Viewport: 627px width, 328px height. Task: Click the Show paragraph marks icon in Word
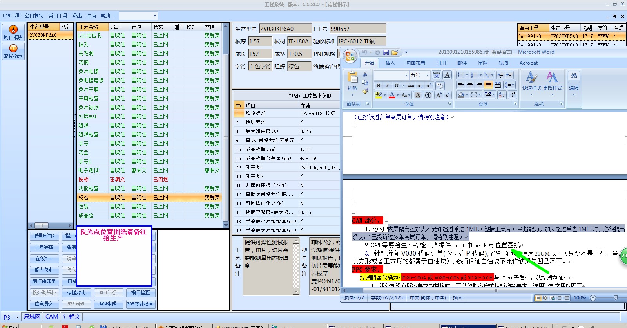512,95
